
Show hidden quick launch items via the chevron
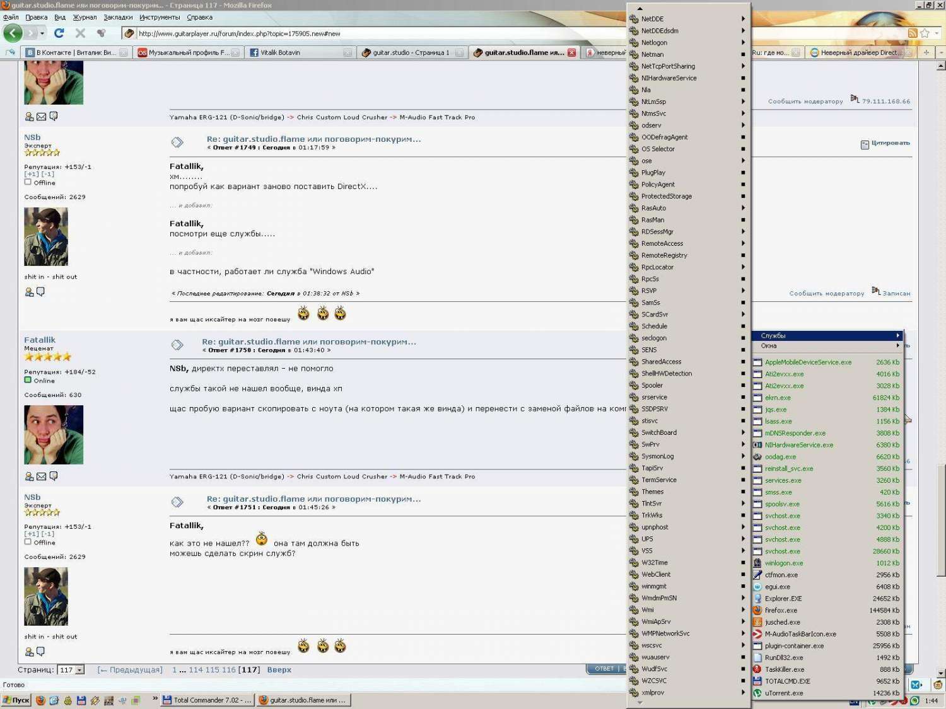coord(155,698)
